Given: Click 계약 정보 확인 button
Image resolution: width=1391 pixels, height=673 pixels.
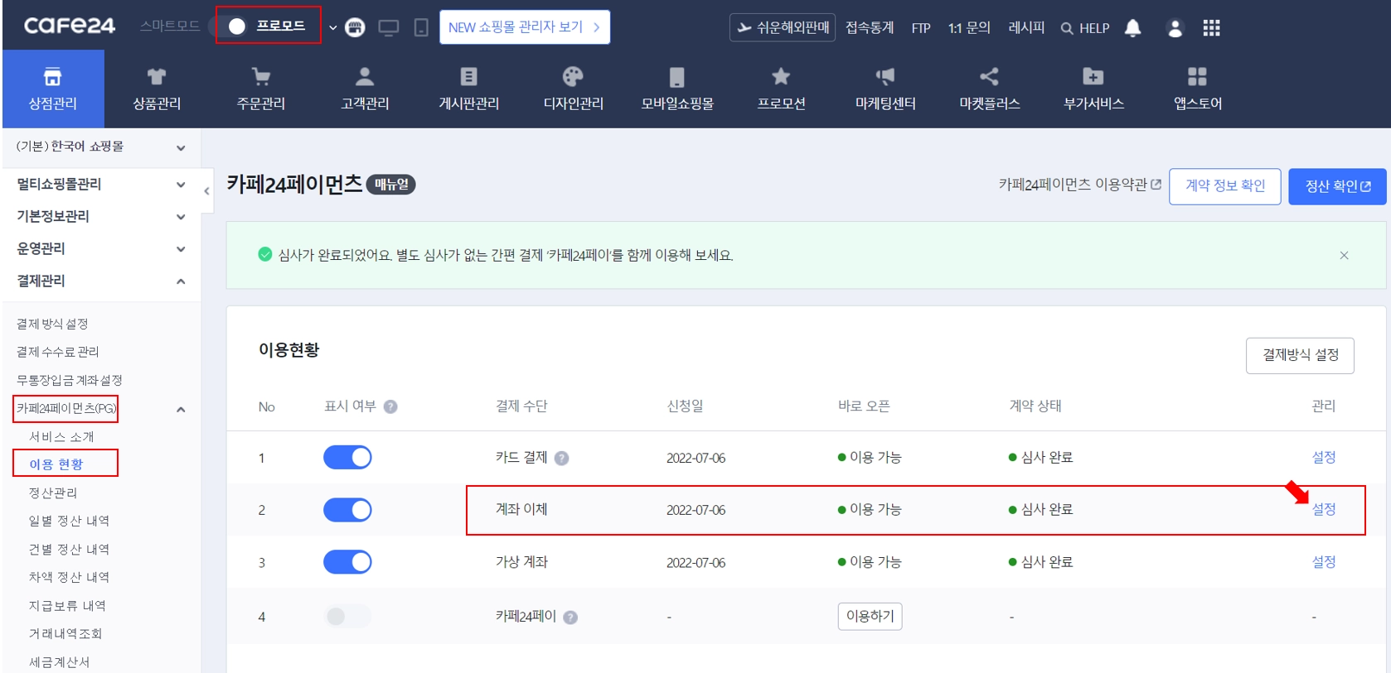Looking at the screenshot, I should pos(1225,186).
